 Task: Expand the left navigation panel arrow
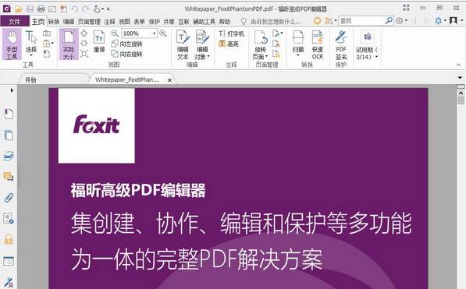pos(12,90)
